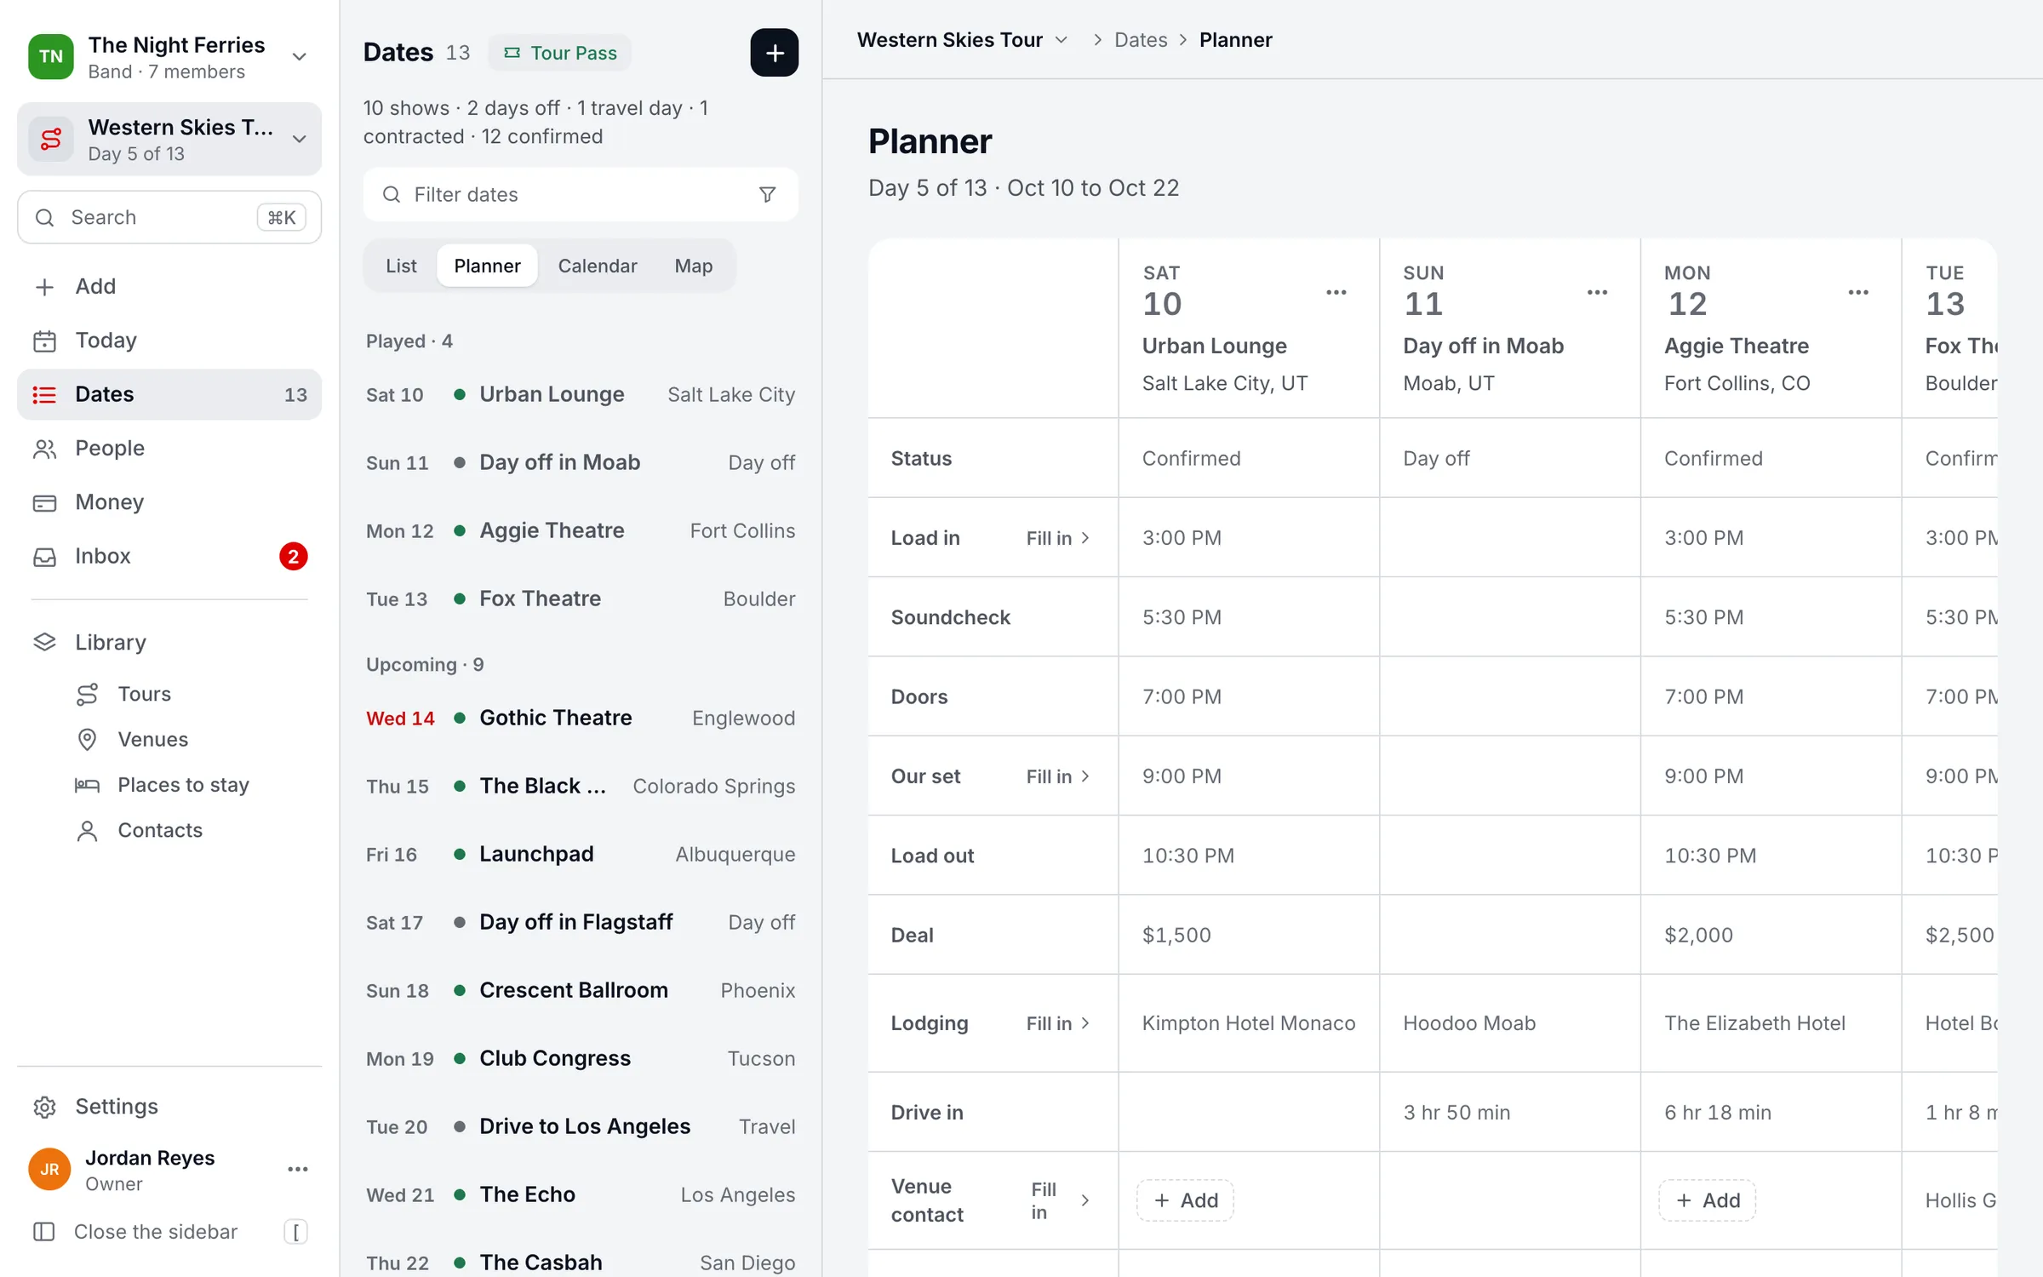Expand Fill in for the Venue contact row
2043x1277 pixels.
(1061, 1200)
